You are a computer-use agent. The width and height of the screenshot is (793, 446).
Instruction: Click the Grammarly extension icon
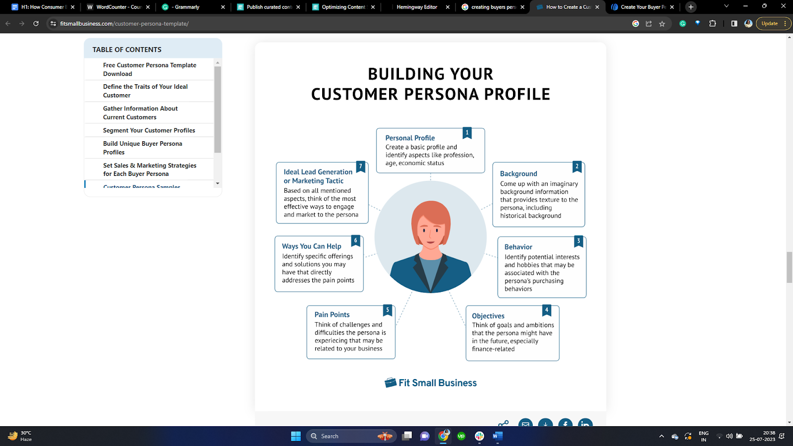[682, 24]
